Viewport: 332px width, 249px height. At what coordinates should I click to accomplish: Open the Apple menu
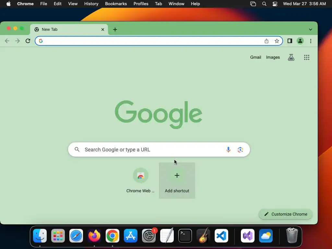pyautogui.click(x=8, y=4)
